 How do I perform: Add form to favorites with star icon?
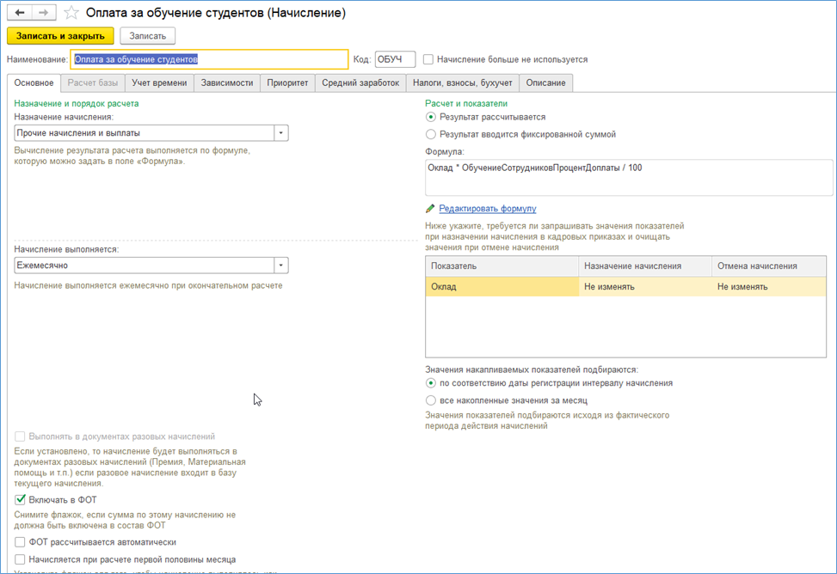[x=72, y=13]
